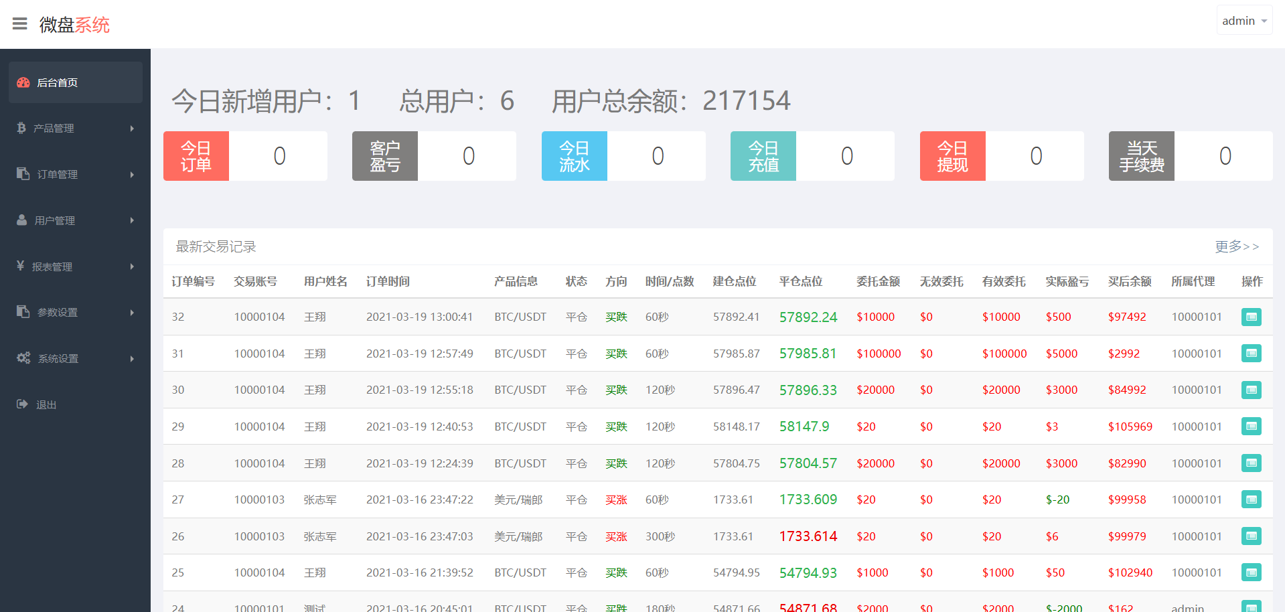Click the user icon beside 用户管理
Screen dimensions: 1285x612
(22, 220)
